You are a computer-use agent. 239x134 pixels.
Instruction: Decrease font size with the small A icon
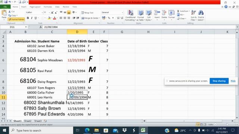tap(56, 13)
